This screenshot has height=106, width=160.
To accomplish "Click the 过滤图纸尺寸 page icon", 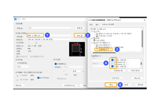I will pos(97,50).
